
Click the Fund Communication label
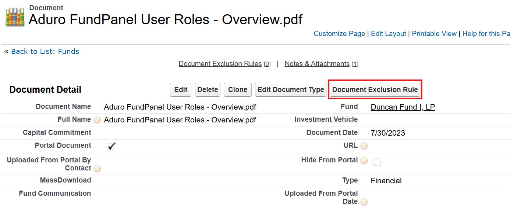click(55, 194)
